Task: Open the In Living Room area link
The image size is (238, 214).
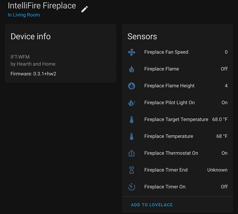Action: tap(24, 15)
